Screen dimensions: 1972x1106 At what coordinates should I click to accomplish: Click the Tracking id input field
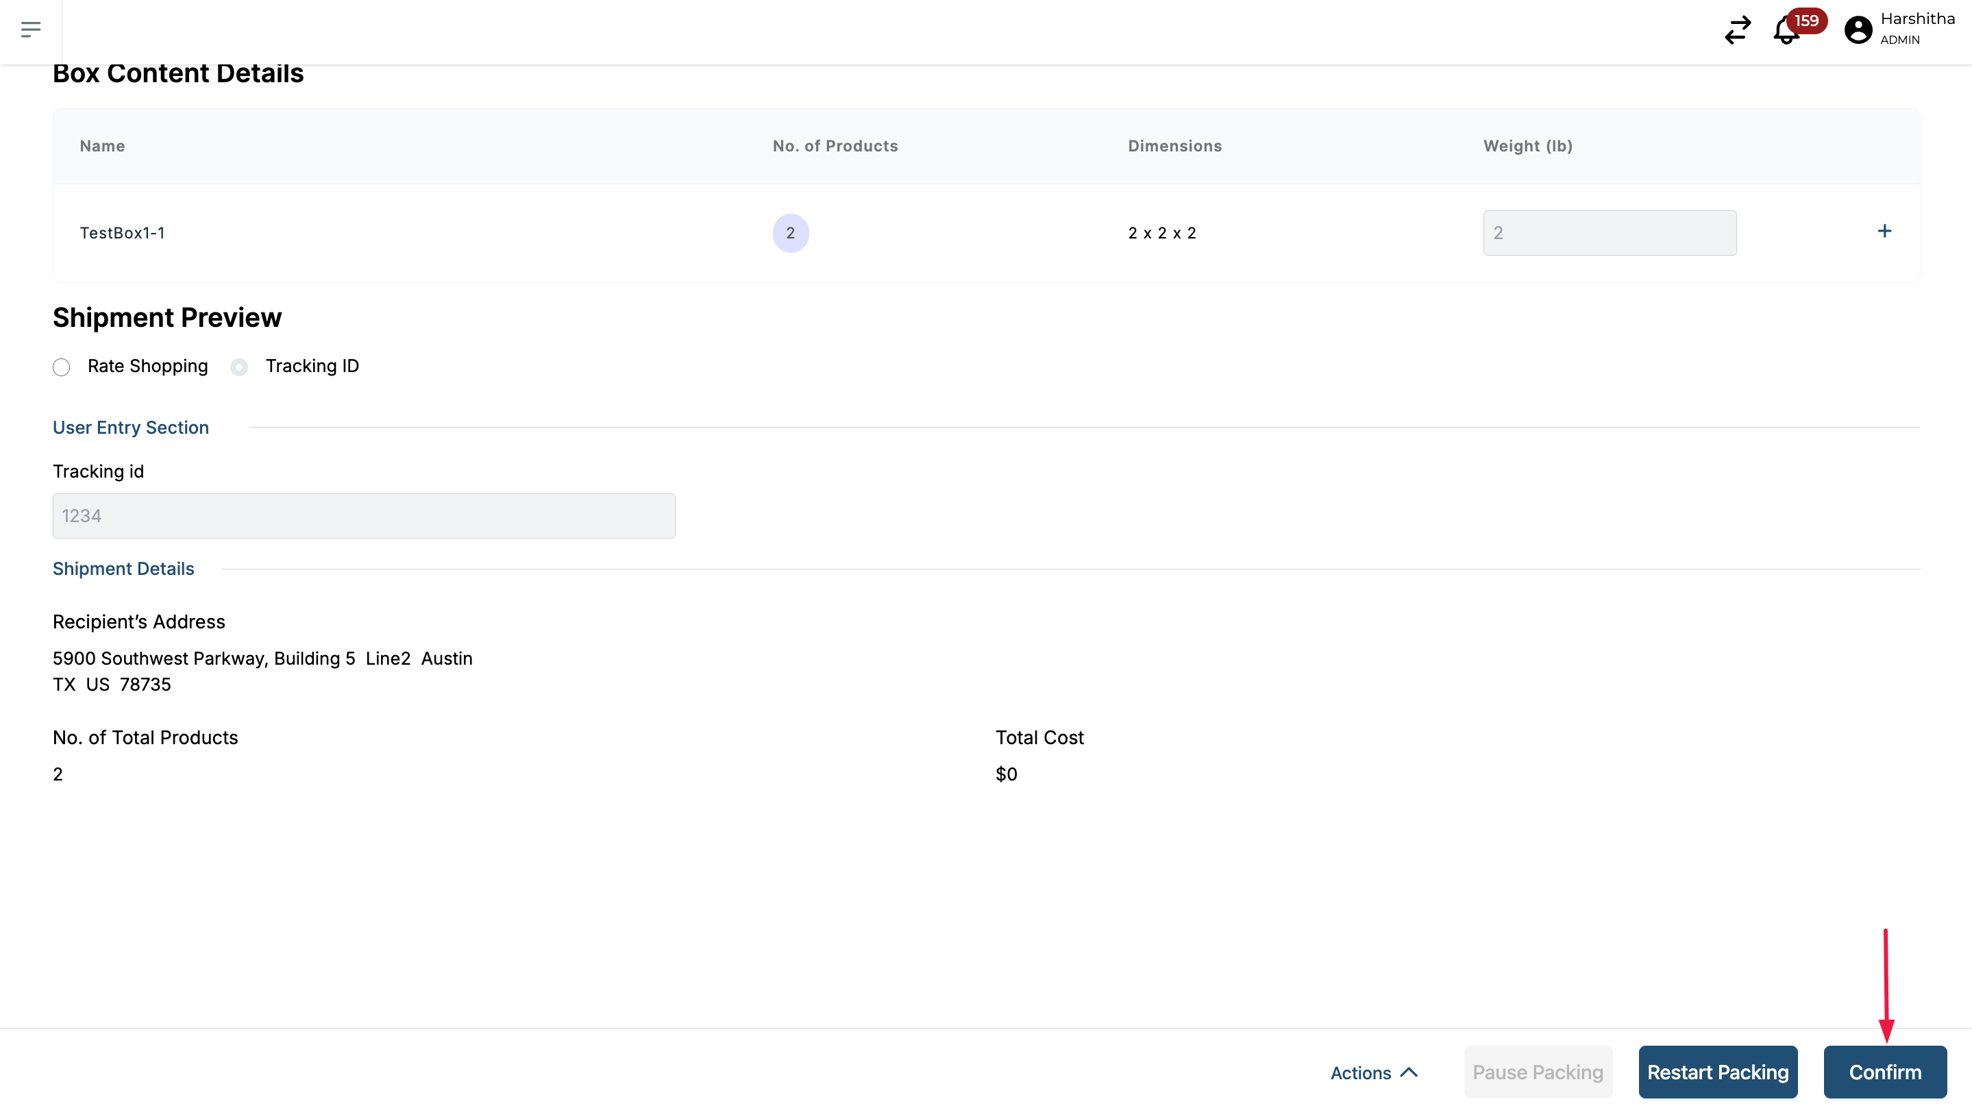(364, 516)
